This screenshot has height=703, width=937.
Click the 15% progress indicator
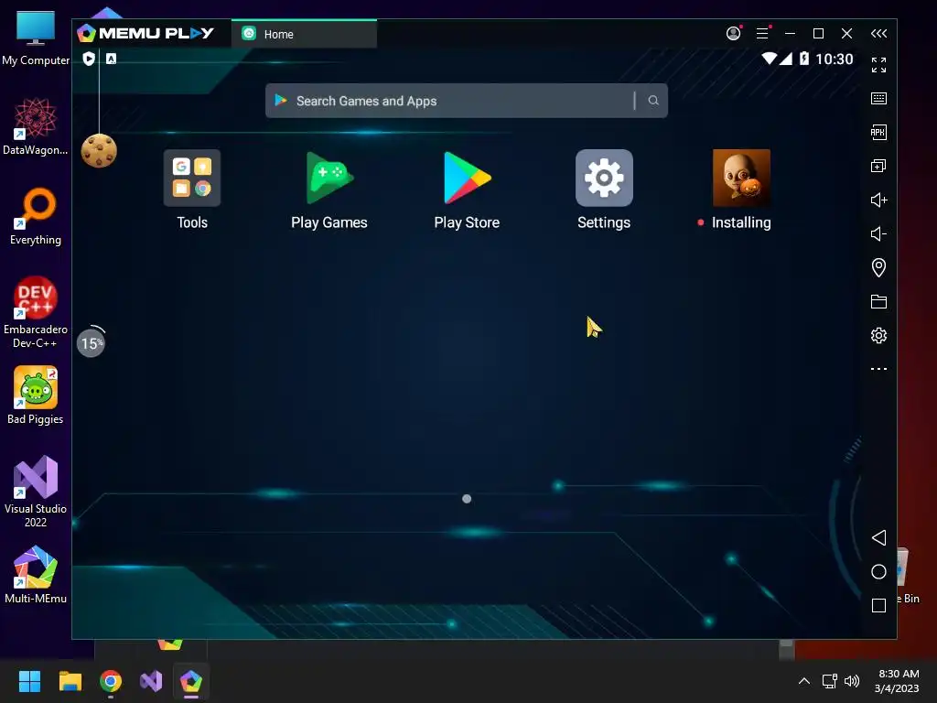point(92,343)
